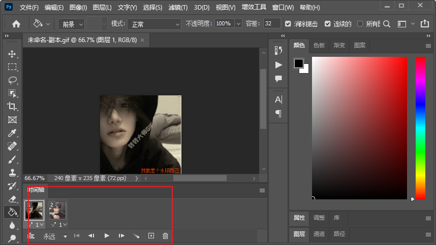Screen dimensions: 436x245
Task: Switch to the 色板 swatches tab
Action: 319,45
